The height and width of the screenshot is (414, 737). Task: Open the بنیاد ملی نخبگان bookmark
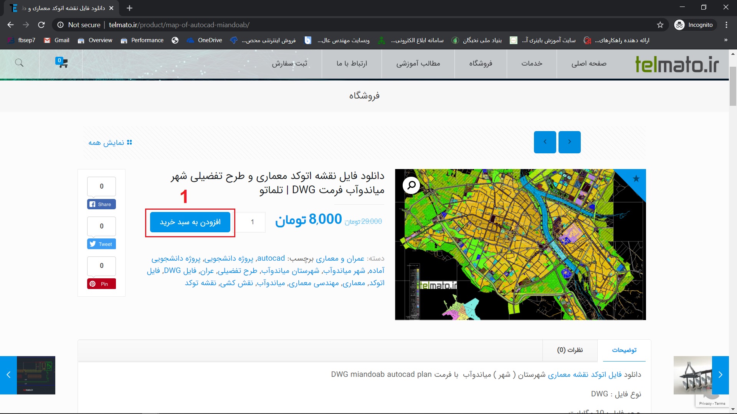[x=477, y=40]
